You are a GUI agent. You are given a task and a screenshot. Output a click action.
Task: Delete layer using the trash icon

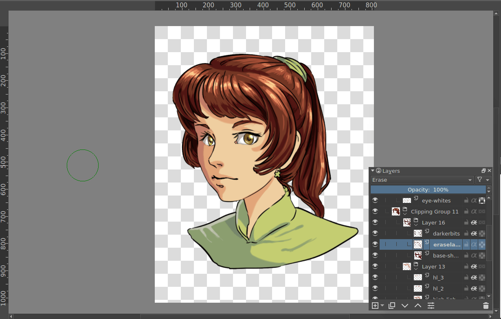click(x=486, y=306)
